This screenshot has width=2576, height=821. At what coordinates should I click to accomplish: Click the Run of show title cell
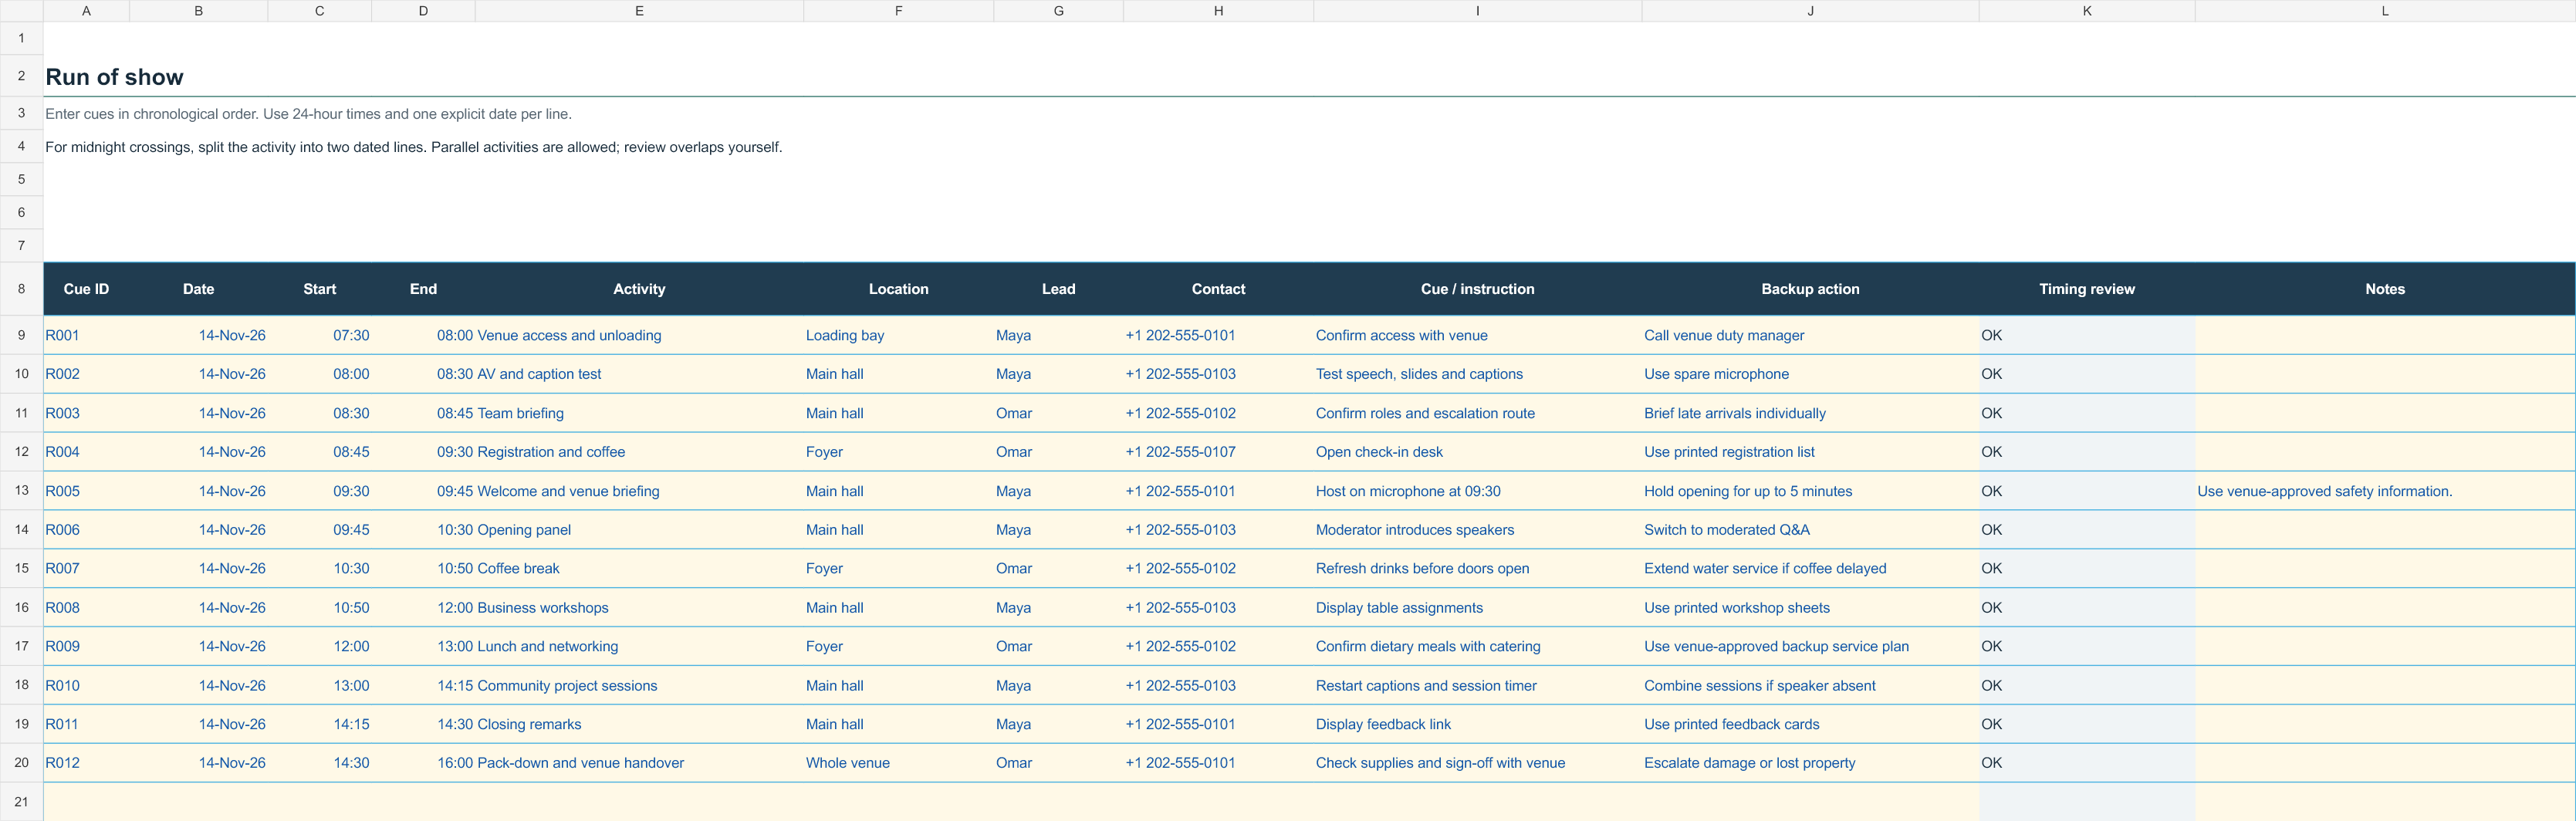click(x=114, y=77)
